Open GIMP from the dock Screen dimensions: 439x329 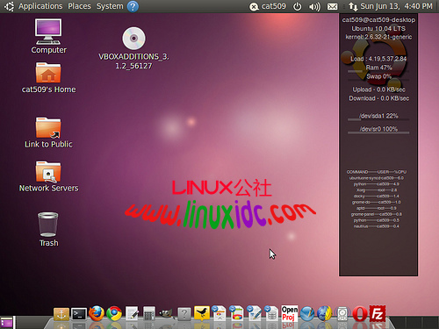pyautogui.click(x=166, y=314)
